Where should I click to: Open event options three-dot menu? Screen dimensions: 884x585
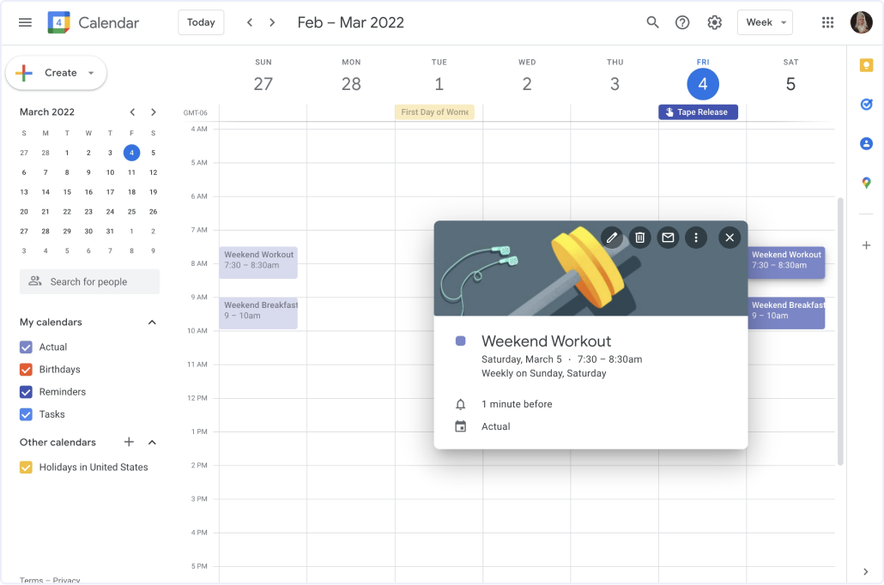click(696, 238)
